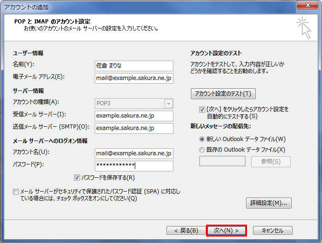The height and width of the screenshot is (243, 322).
Task: Enable the SPA secure password authentication checkbox
Action: click(16, 192)
